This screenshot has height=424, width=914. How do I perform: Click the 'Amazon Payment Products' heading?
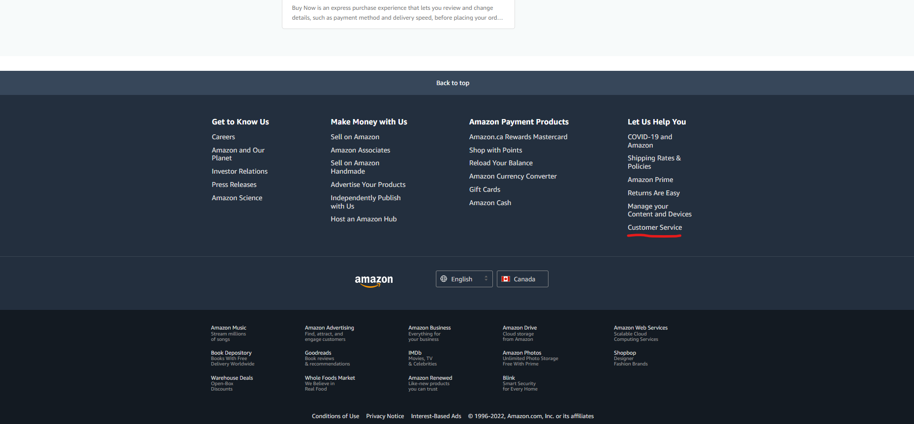519,122
